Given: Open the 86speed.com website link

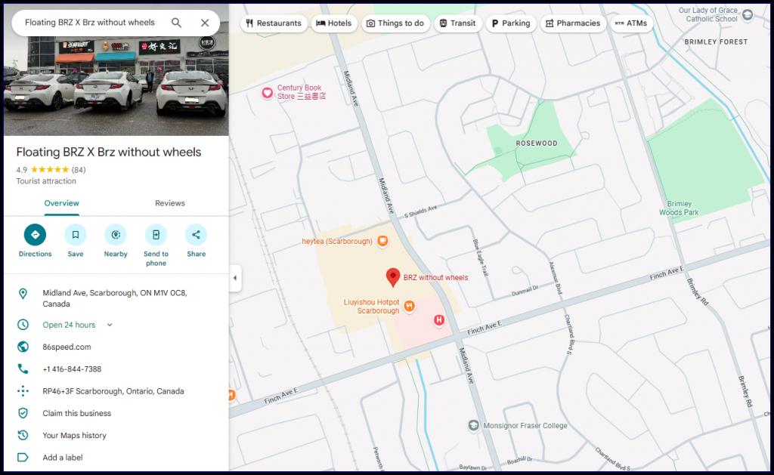Looking at the screenshot, I should [x=67, y=347].
